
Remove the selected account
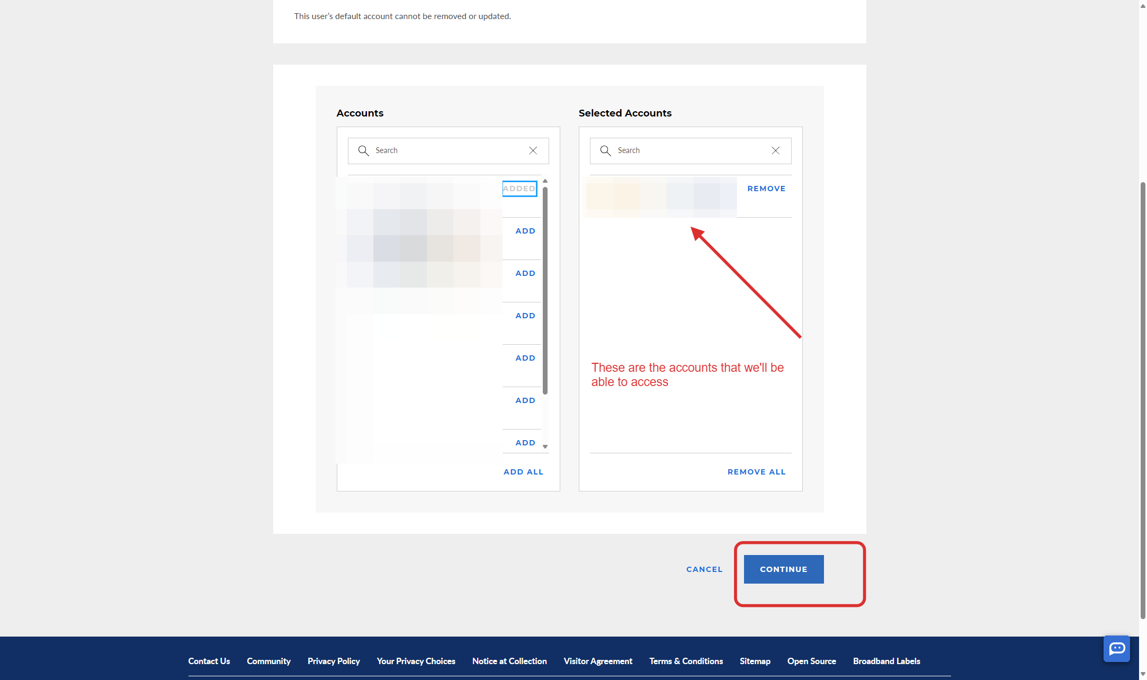(x=766, y=189)
